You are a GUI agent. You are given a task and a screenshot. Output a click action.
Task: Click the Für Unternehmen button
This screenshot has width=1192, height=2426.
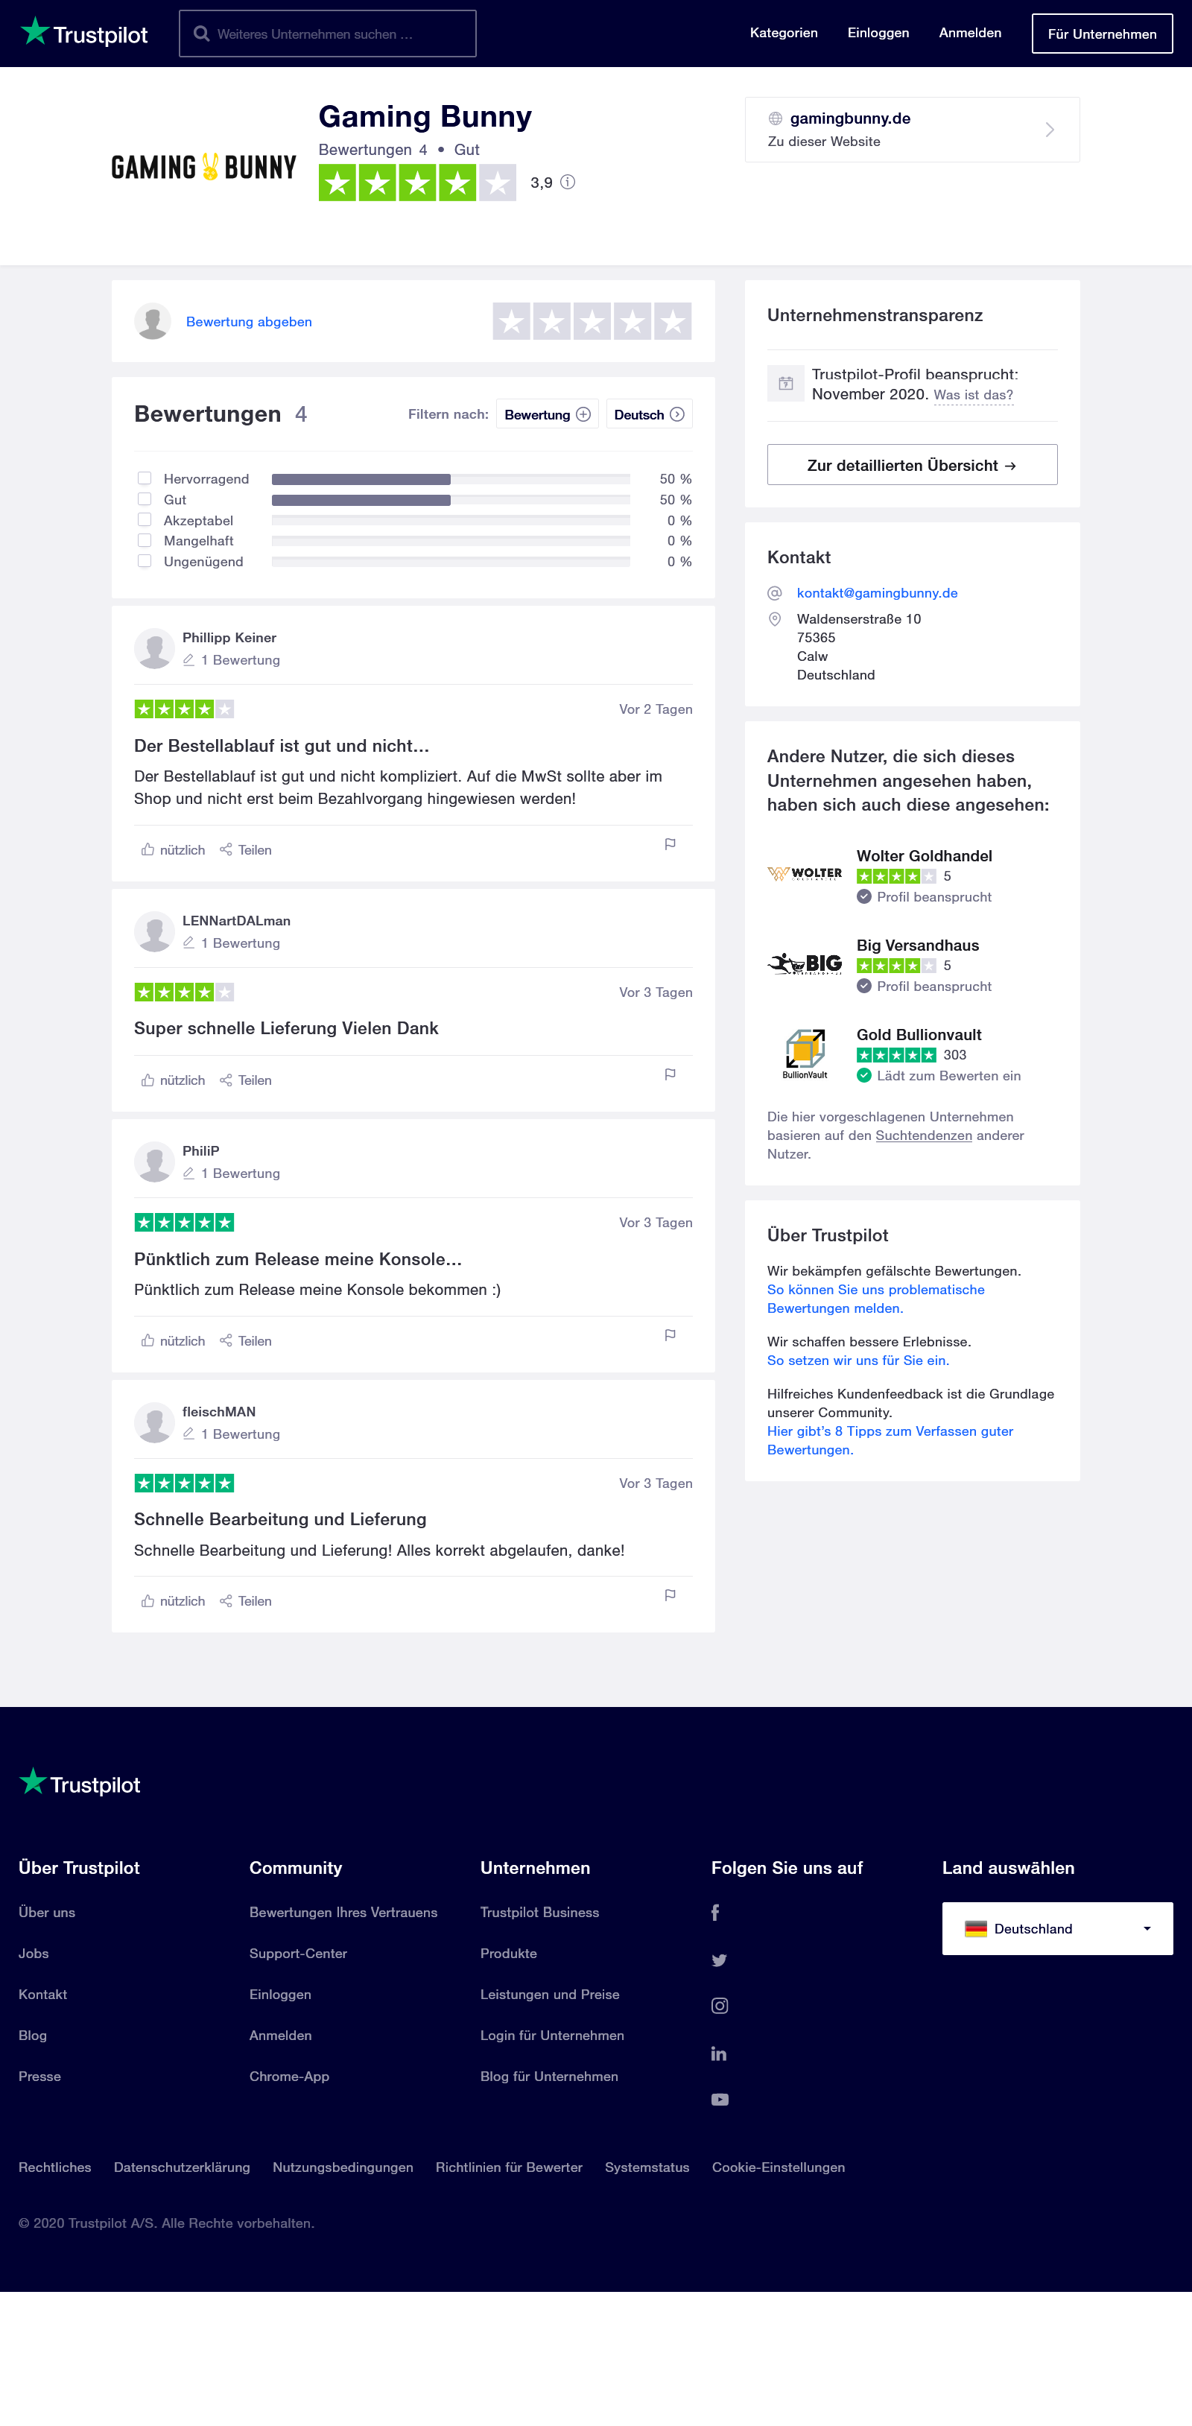1103,34
